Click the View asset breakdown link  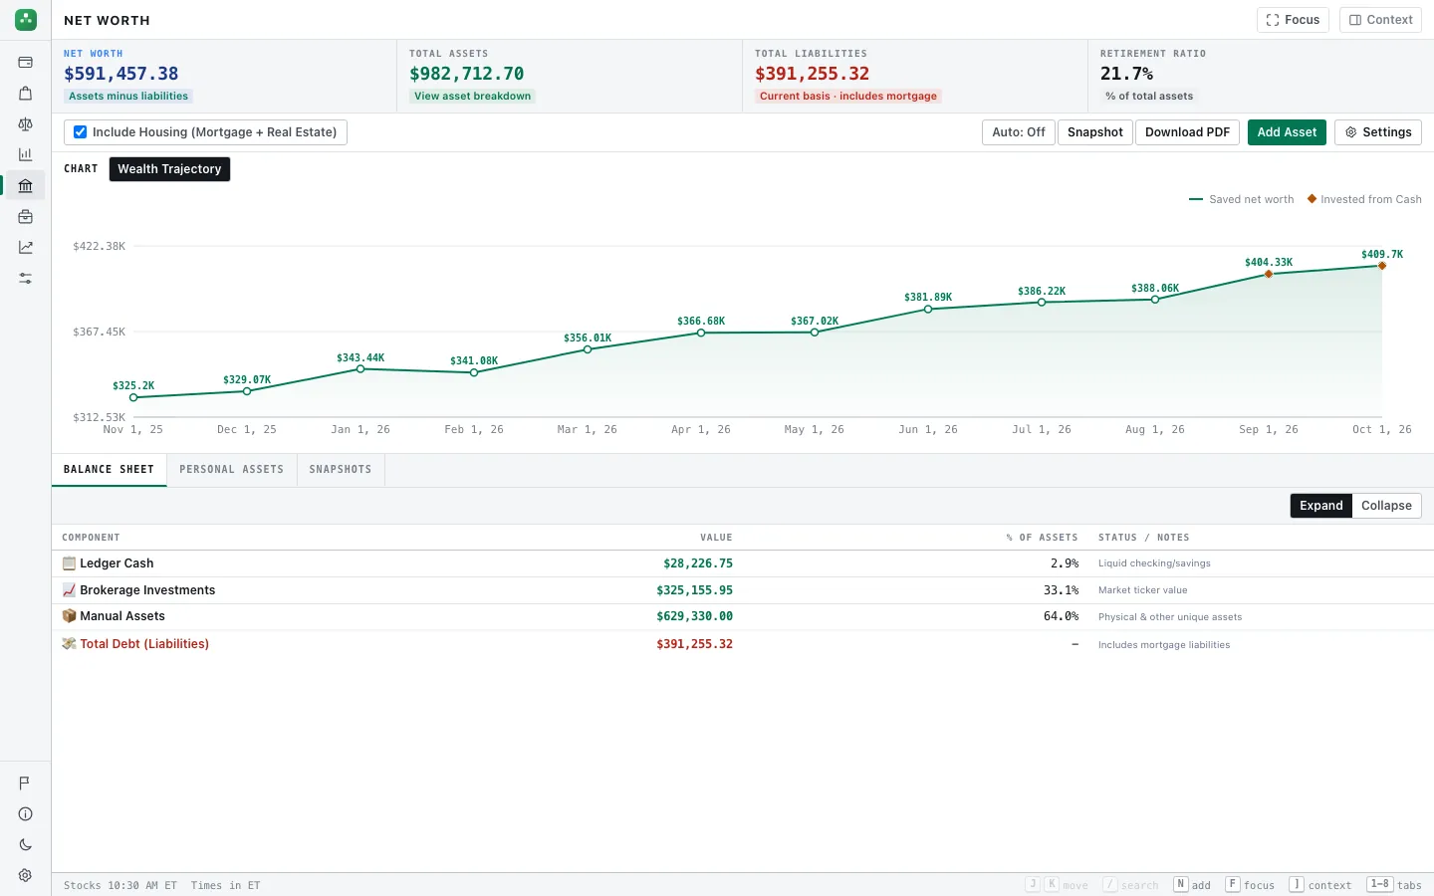point(473,97)
